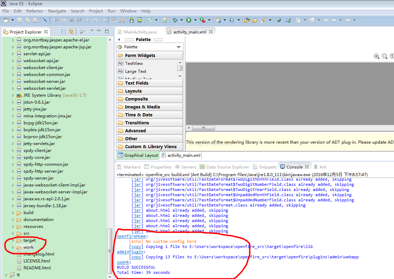
Task: Open the Custom & Library Views category
Action: 150,146
